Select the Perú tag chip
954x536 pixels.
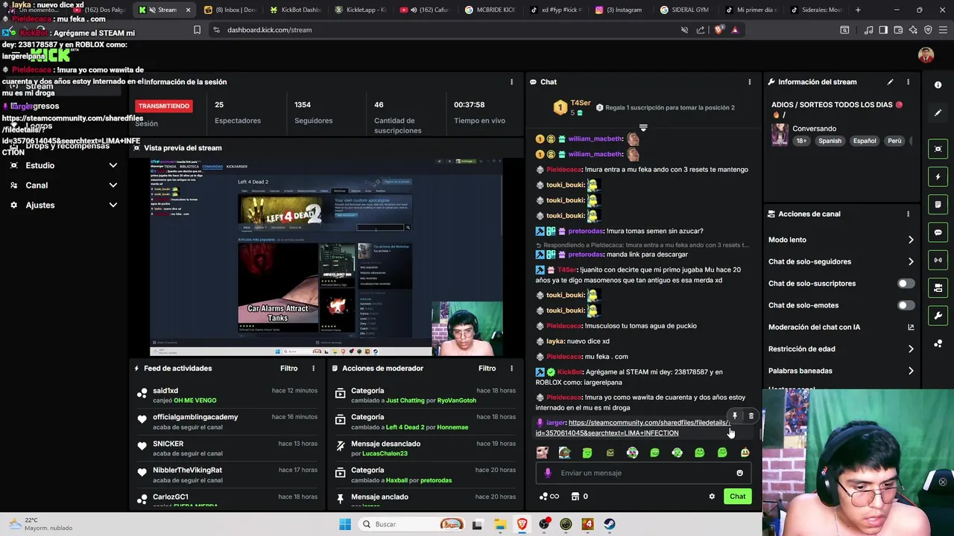[894, 141]
